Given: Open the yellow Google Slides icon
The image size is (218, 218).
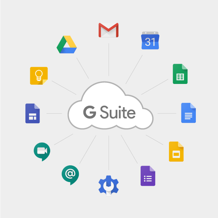Looking at the screenshot, I should coord(176,152).
